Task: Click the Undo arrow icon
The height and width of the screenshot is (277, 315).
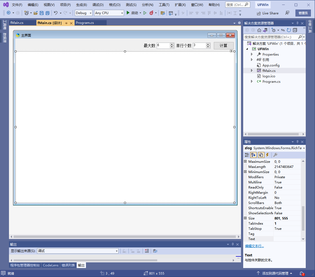Action: tap(56, 13)
